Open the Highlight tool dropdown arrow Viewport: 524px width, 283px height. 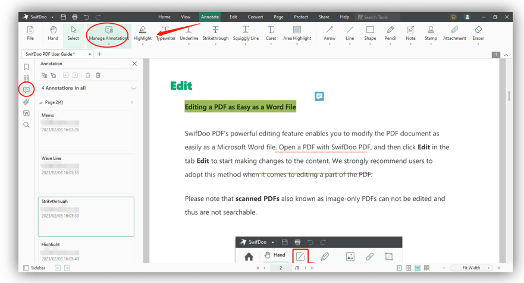pyautogui.click(x=142, y=44)
